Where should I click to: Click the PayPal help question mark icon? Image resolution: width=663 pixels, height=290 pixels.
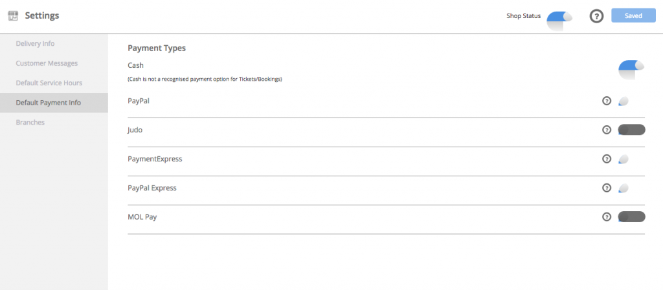[x=607, y=101]
